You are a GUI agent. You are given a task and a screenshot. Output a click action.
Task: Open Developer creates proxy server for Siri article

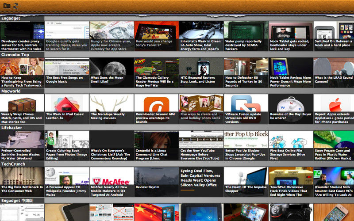click(x=22, y=36)
